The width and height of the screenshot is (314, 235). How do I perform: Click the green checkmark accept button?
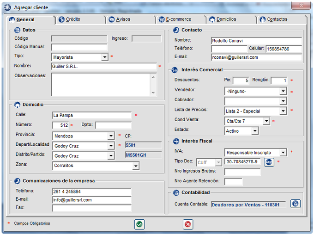pyautogui.click(x=139, y=224)
